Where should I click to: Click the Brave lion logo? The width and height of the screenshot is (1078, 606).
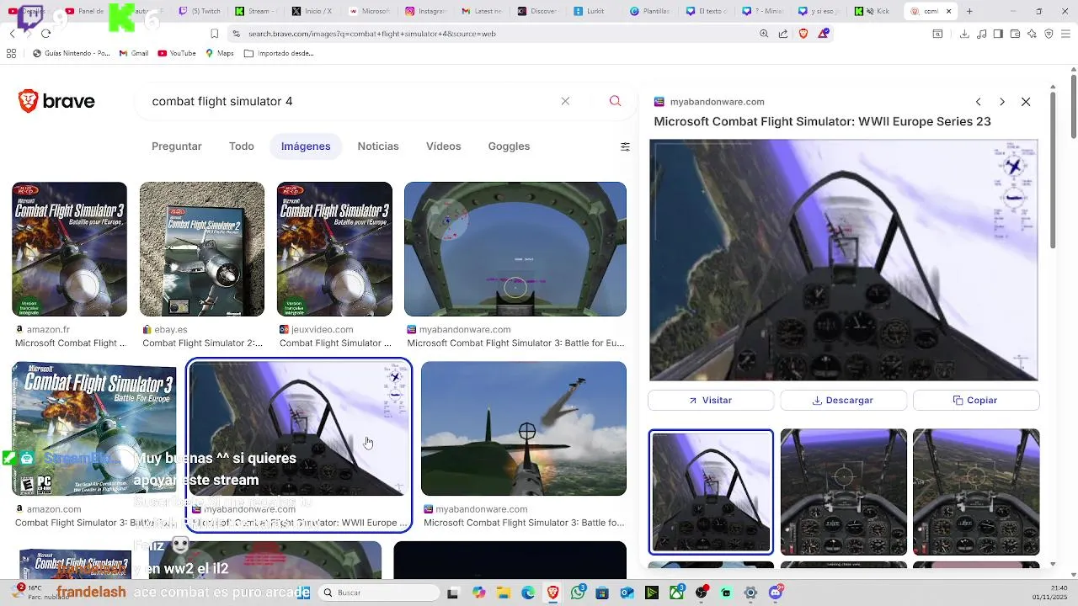[56, 101]
